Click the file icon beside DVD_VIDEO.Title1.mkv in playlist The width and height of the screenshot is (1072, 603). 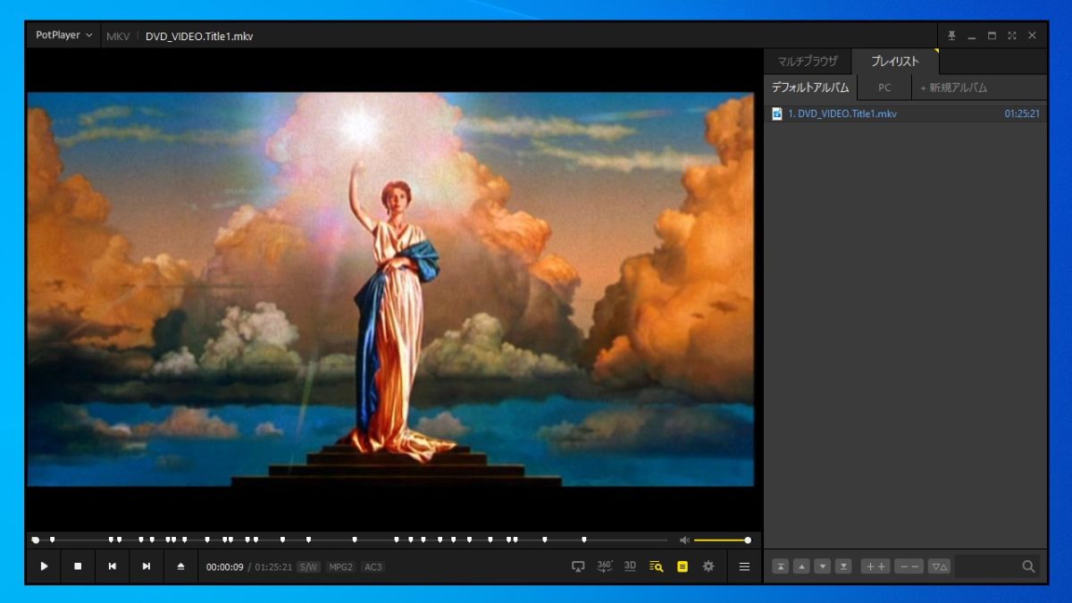click(x=777, y=113)
